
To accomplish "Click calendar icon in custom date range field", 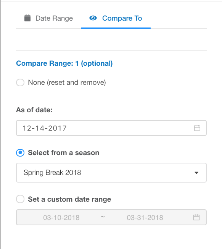I will click(x=196, y=217).
